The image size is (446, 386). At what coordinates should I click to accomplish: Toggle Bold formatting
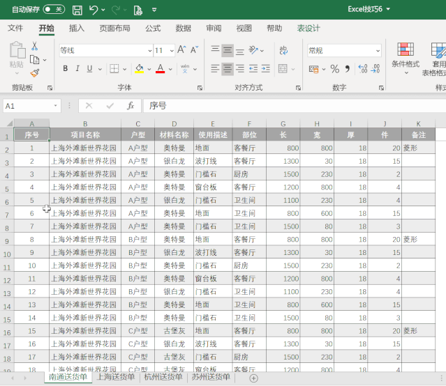click(x=66, y=68)
